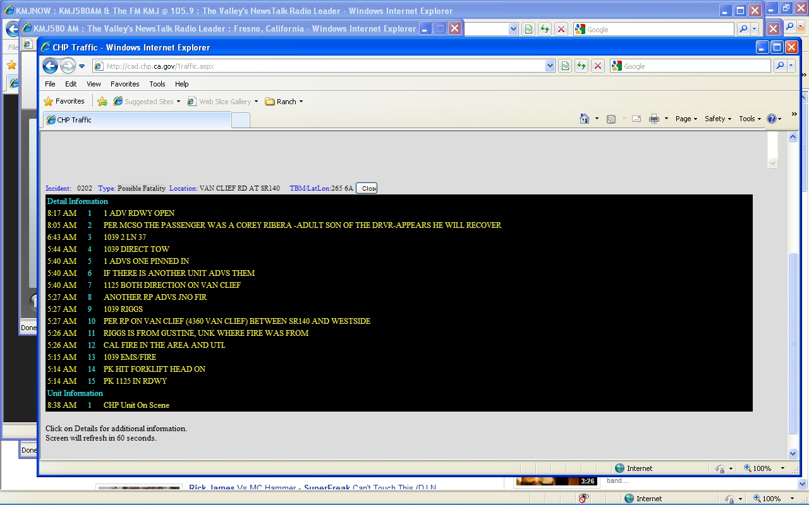This screenshot has width=809, height=505.
Task: Open the Home page icon in command bar
Action: [585, 119]
